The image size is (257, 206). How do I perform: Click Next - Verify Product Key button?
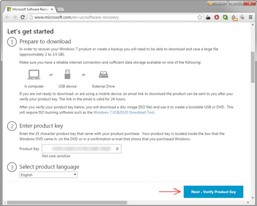213,192
